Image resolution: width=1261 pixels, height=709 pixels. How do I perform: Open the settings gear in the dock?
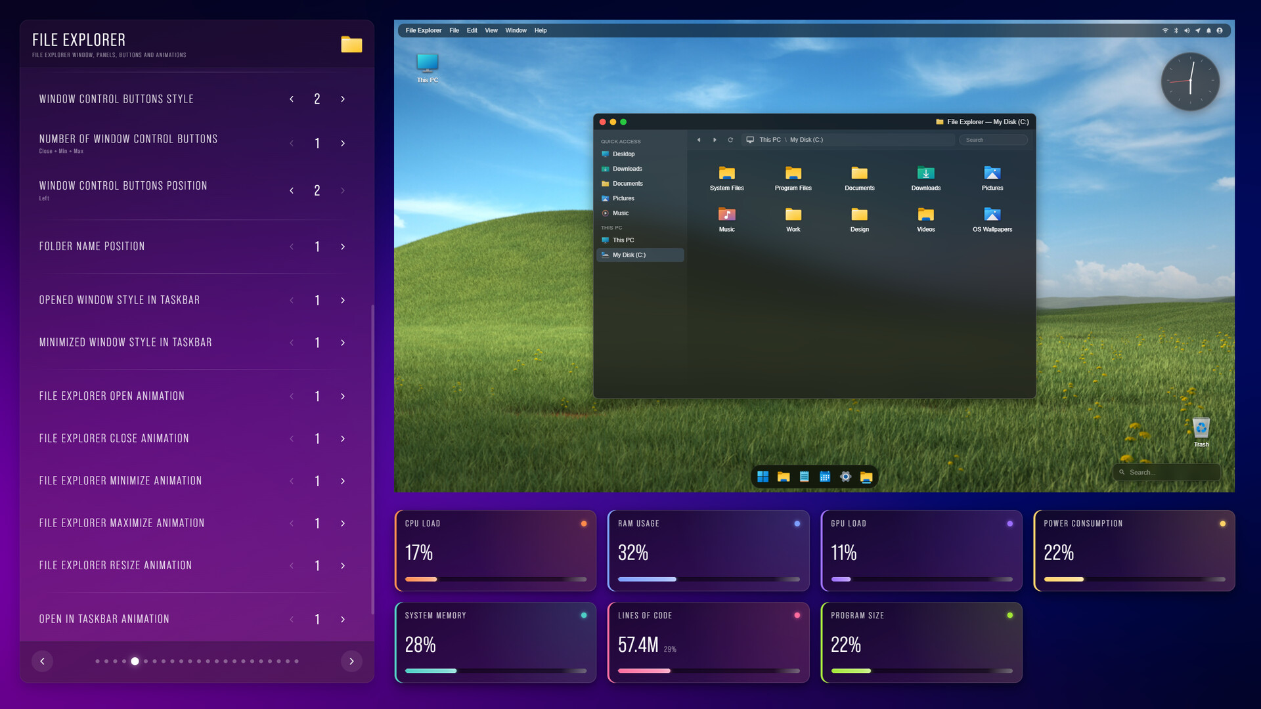point(845,477)
